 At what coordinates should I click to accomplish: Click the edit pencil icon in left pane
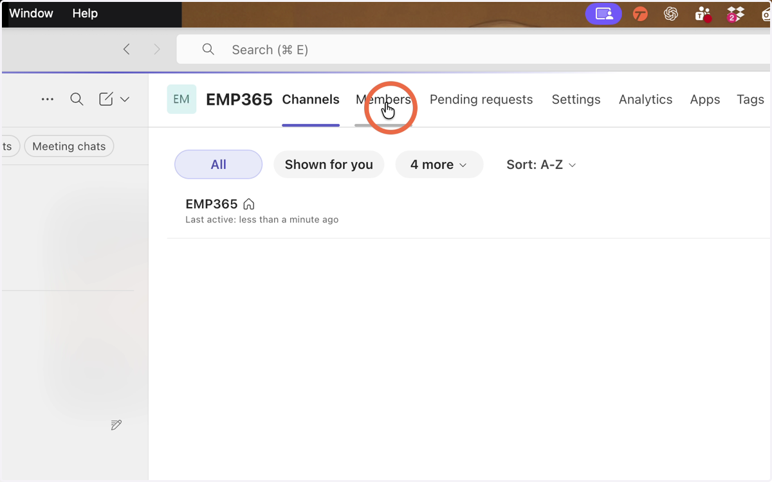(116, 425)
